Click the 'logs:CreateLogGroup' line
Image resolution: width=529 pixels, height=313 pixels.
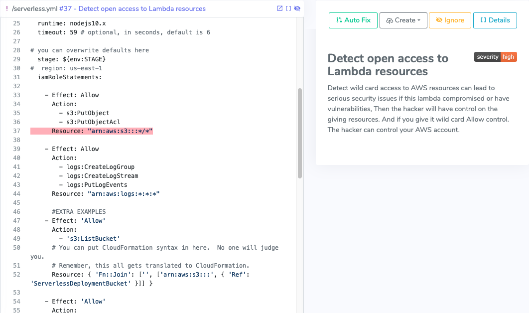(x=97, y=167)
